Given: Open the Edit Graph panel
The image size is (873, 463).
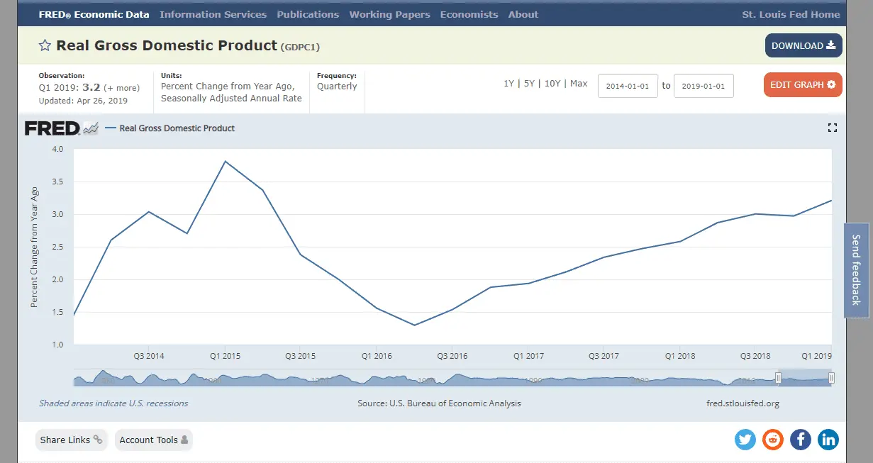Looking at the screenshot, I should (803, 85).
